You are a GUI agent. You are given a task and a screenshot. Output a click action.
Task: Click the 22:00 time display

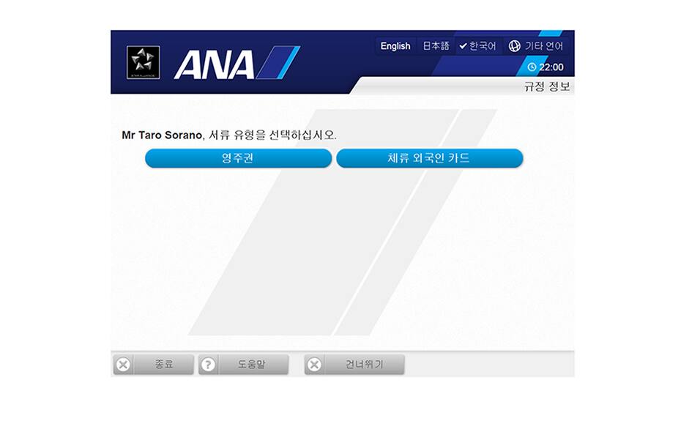(551, 67)
